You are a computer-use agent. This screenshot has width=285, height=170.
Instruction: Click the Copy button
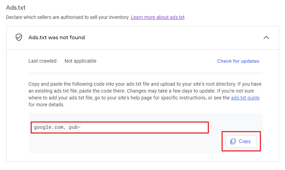coord(241,141)
